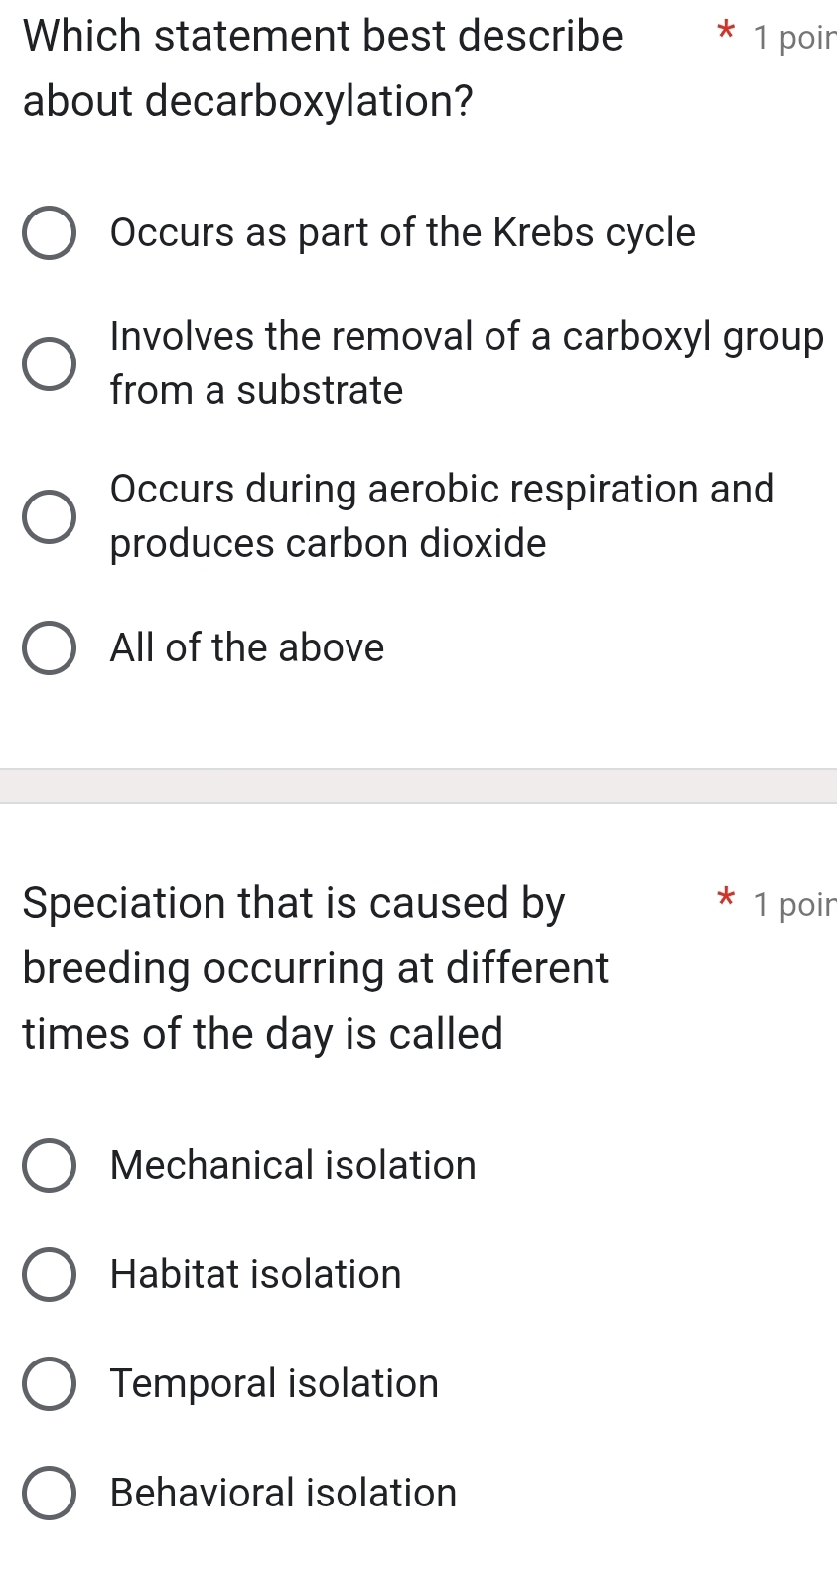Click the 'from a substrate' answer line
The height and width of the screenshot is (1576, 837).
(255, 390)
